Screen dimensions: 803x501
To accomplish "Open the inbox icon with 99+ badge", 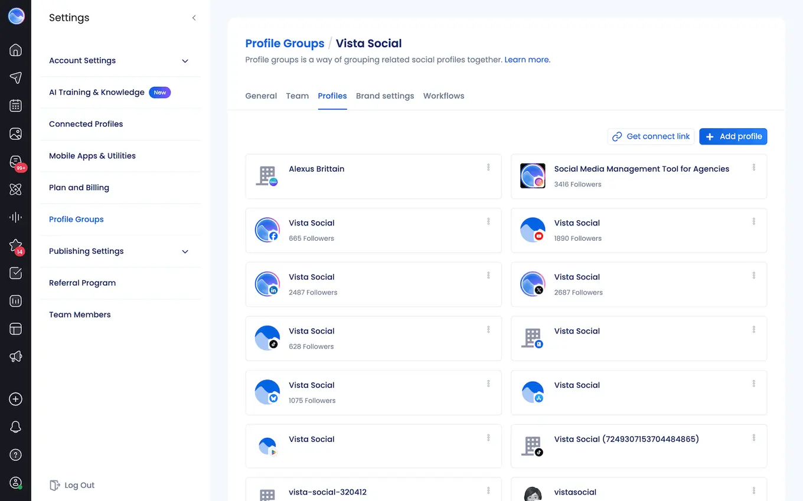I will [x=15, y=161].
